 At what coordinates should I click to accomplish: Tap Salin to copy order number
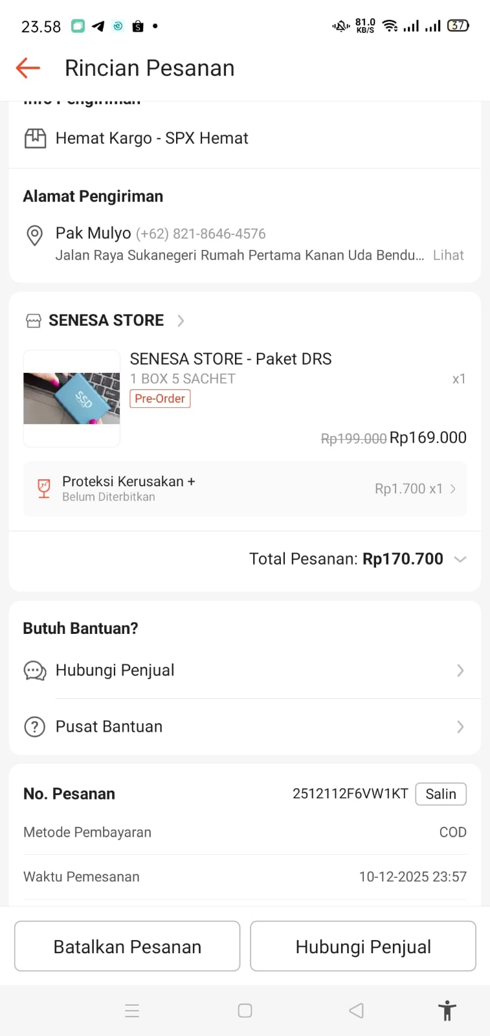coord(440,794)
